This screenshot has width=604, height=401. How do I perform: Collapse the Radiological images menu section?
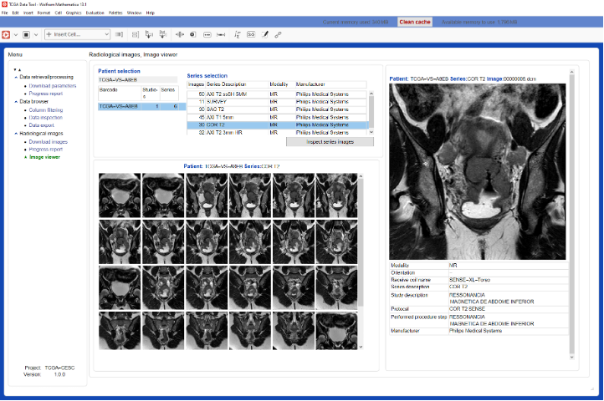coord(16,133)
